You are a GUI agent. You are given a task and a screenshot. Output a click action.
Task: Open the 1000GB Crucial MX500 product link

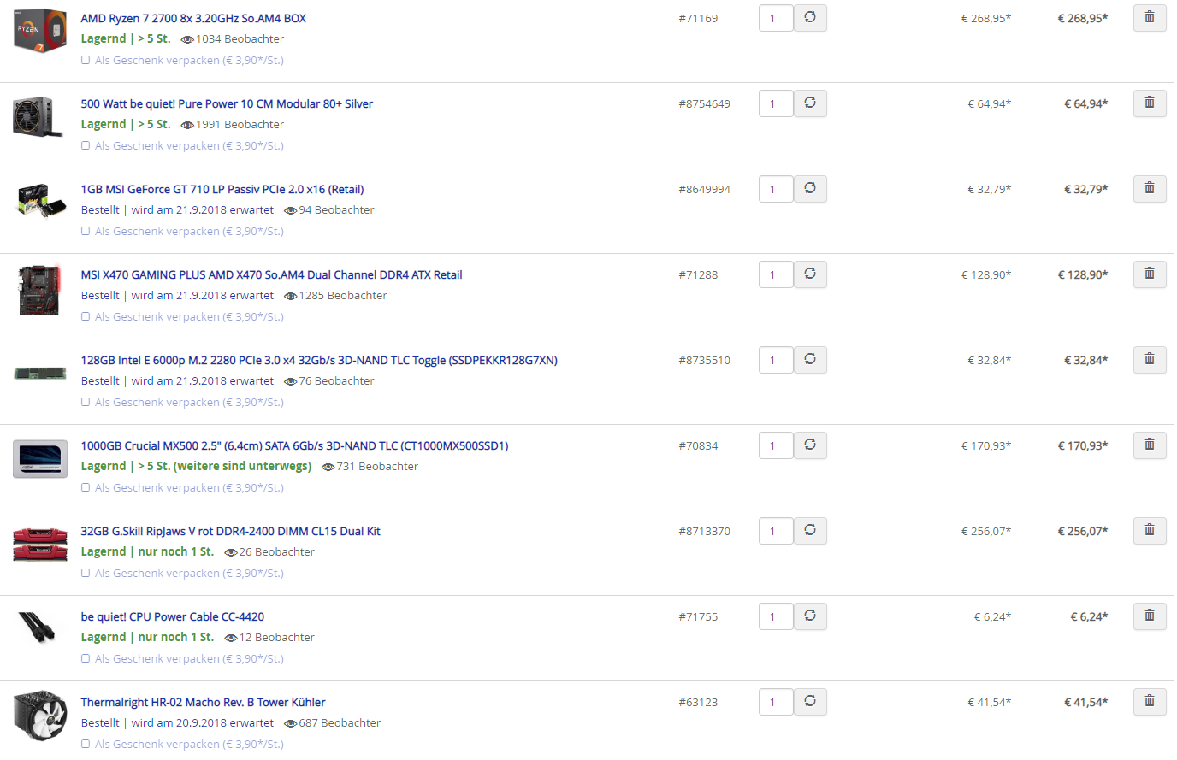pos(294,445)
